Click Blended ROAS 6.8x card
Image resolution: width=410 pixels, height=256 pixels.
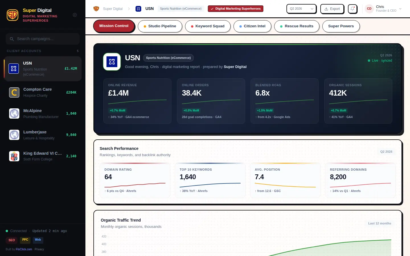[x=284, y=101]
